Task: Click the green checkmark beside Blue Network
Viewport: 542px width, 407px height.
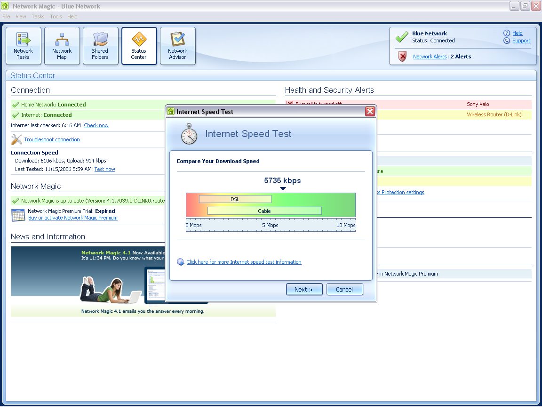Action: (402, 37)
